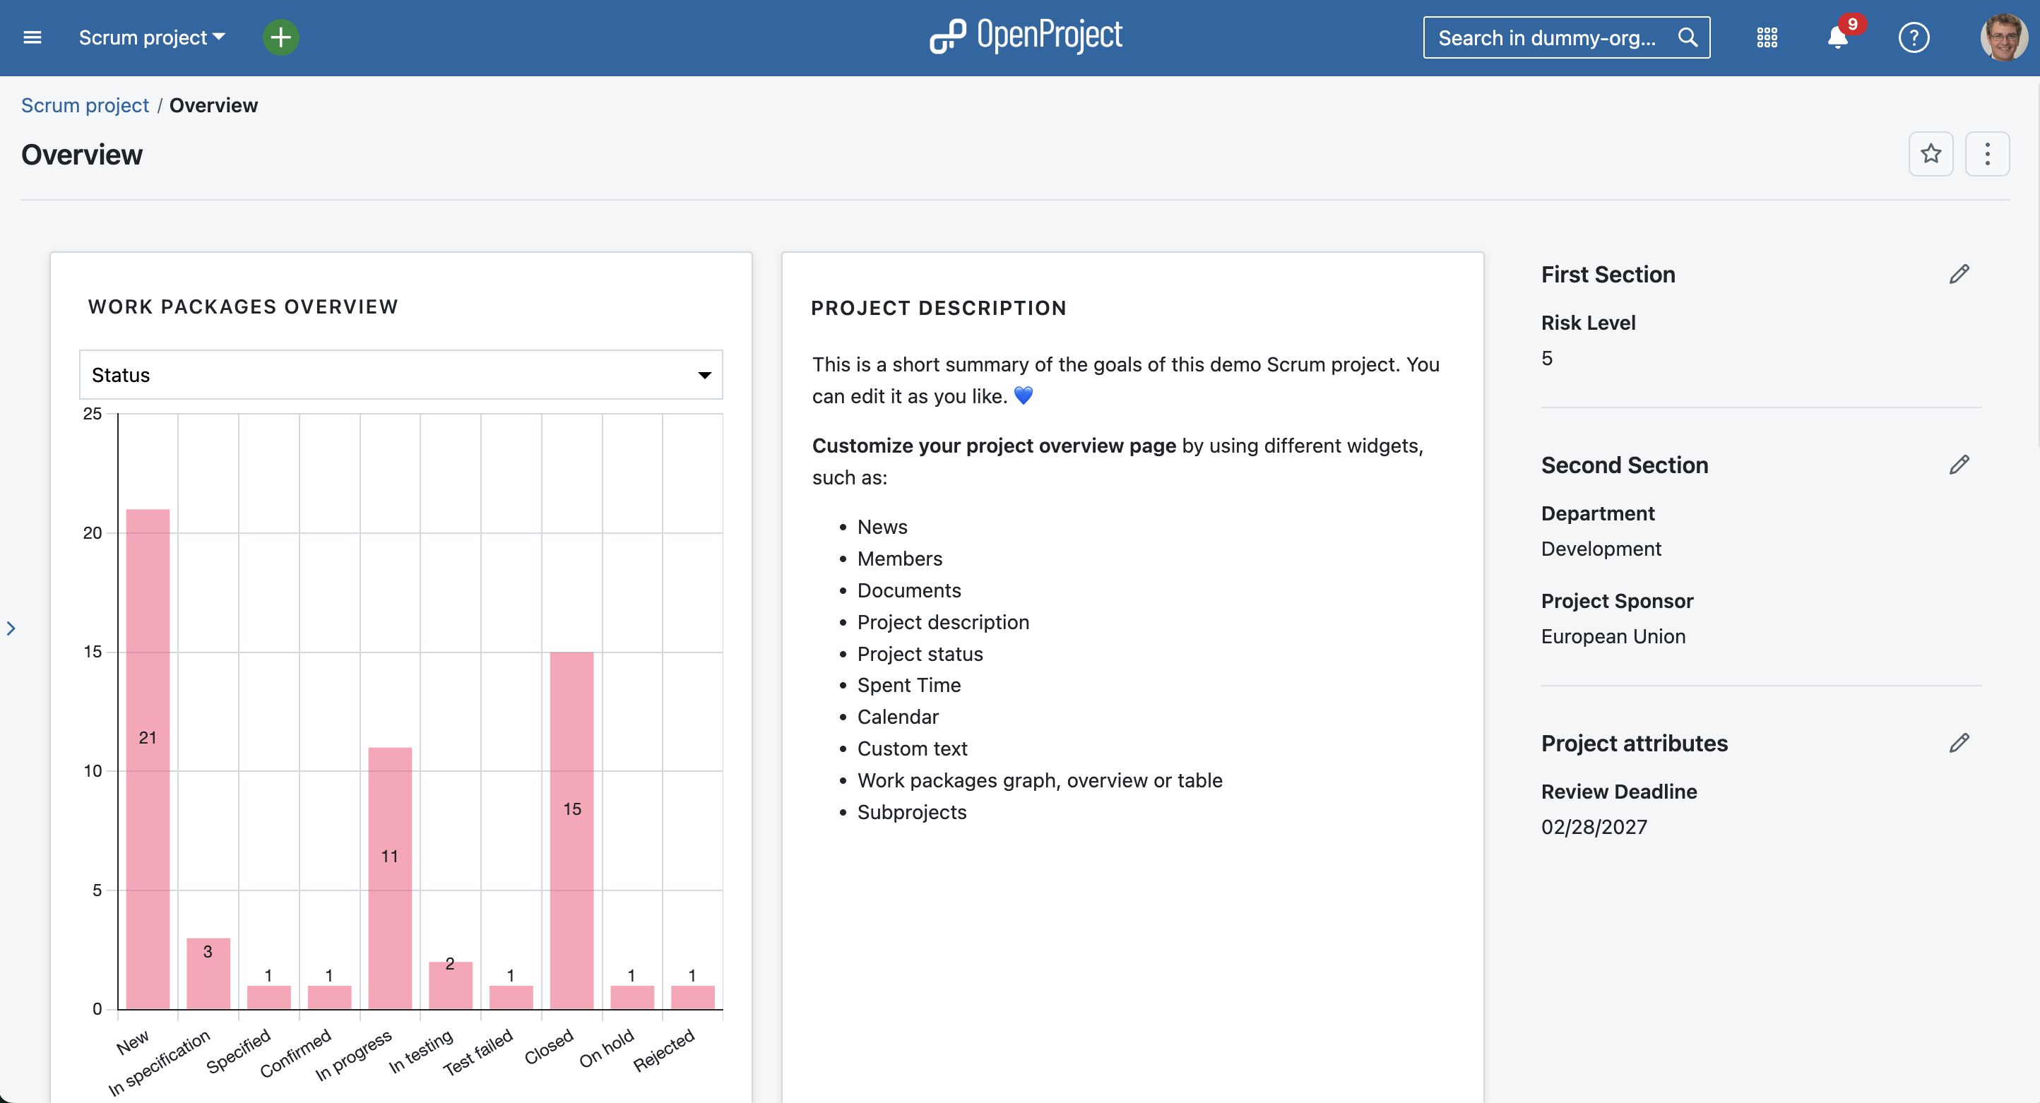Click the OpenProject logo
The height and width of the screenshot is (1103, 2040).
coord(1024,35)
